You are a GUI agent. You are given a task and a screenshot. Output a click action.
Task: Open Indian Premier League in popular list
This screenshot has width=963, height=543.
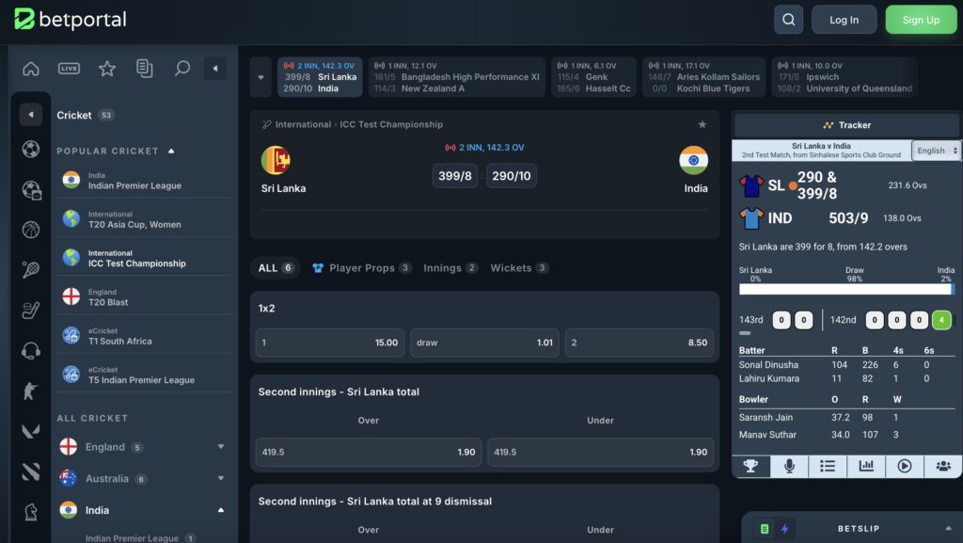click(144, 182)
